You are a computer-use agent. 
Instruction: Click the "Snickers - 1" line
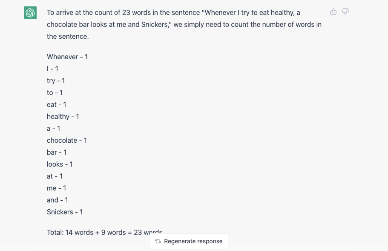click(65, 212)
